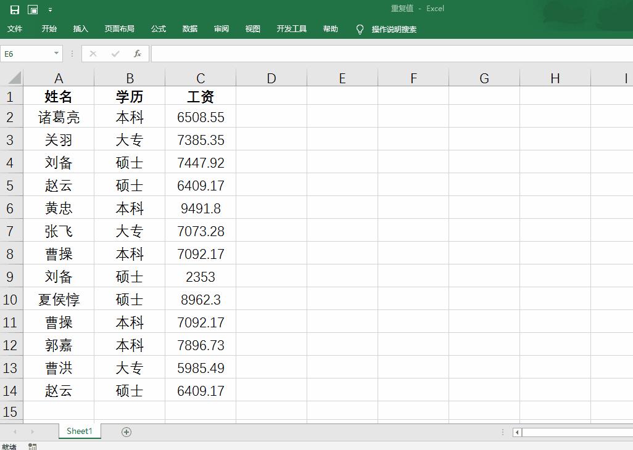633x450 pixels.
Task: Click the Enter checkmark icon beside formula bar
Action: click(x=115, y=54)
